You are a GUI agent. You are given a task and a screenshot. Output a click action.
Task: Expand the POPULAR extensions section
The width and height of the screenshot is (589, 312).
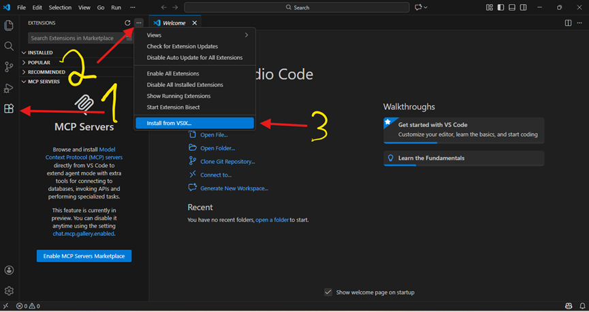coord(39,63)
